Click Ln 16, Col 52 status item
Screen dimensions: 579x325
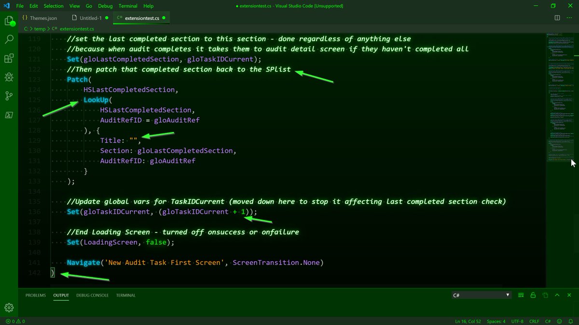click(x=468, y=321)
